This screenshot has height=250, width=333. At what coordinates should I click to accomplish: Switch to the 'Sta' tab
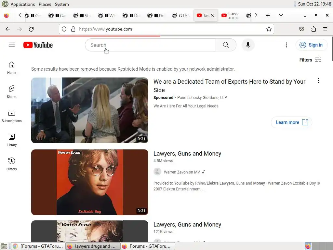coord(82,16)
